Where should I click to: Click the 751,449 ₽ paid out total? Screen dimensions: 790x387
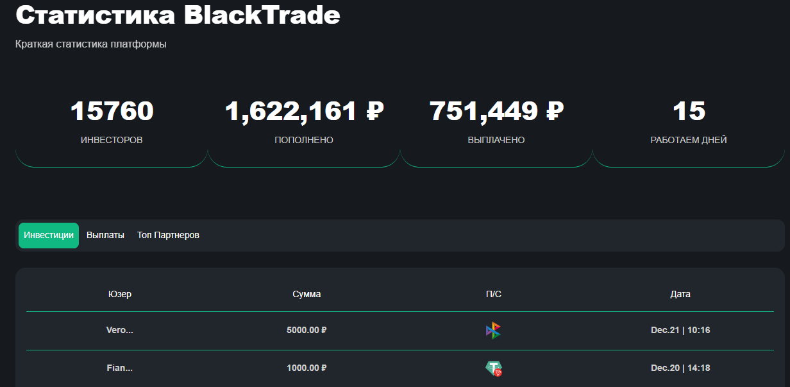click(496, 111)
